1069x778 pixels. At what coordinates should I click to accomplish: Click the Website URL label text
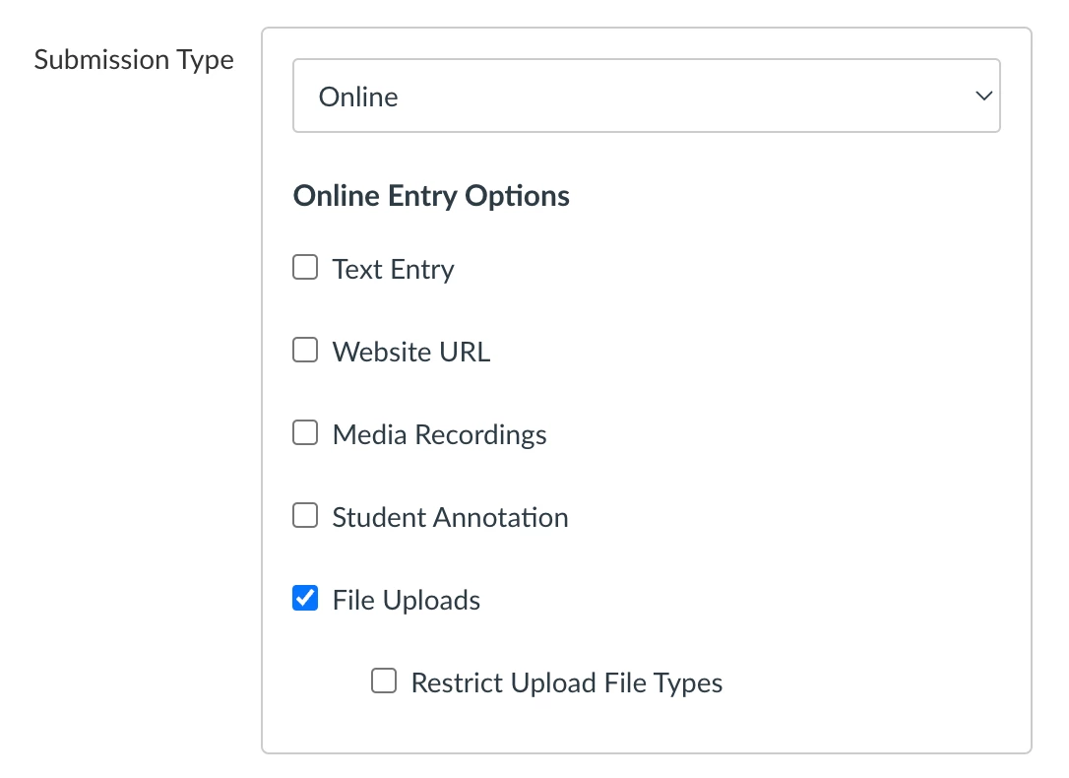[x=411, y=352]
